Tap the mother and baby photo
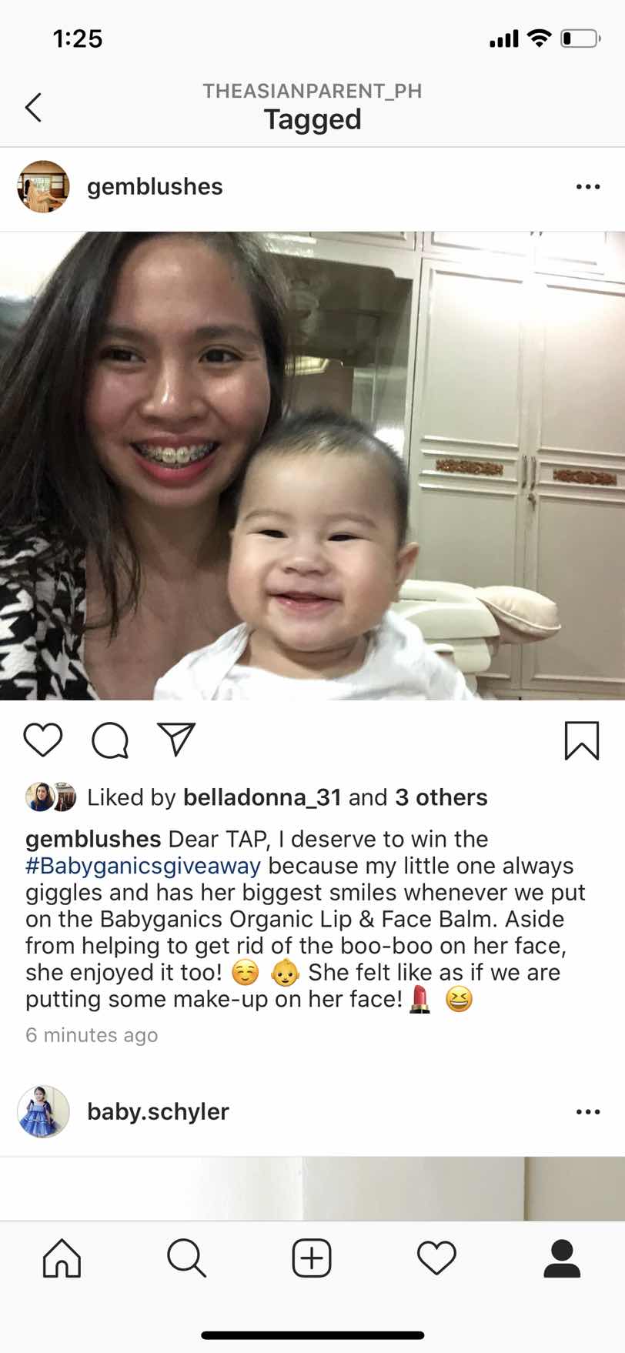Viewport: 625px width, 1353px height. click(x=312, y=466)
